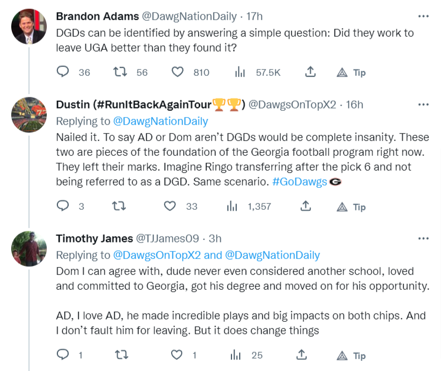Reply to Dustin's tweet

point(63,206)
